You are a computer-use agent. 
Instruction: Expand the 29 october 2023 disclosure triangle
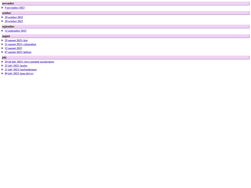click(2, 17)
